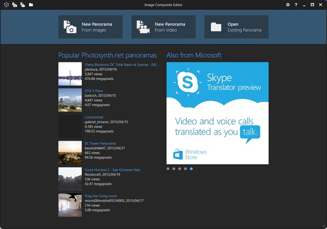This screenshot has height=229, width=327.
Task: Click folder icon in Open button
Action: 216,27
